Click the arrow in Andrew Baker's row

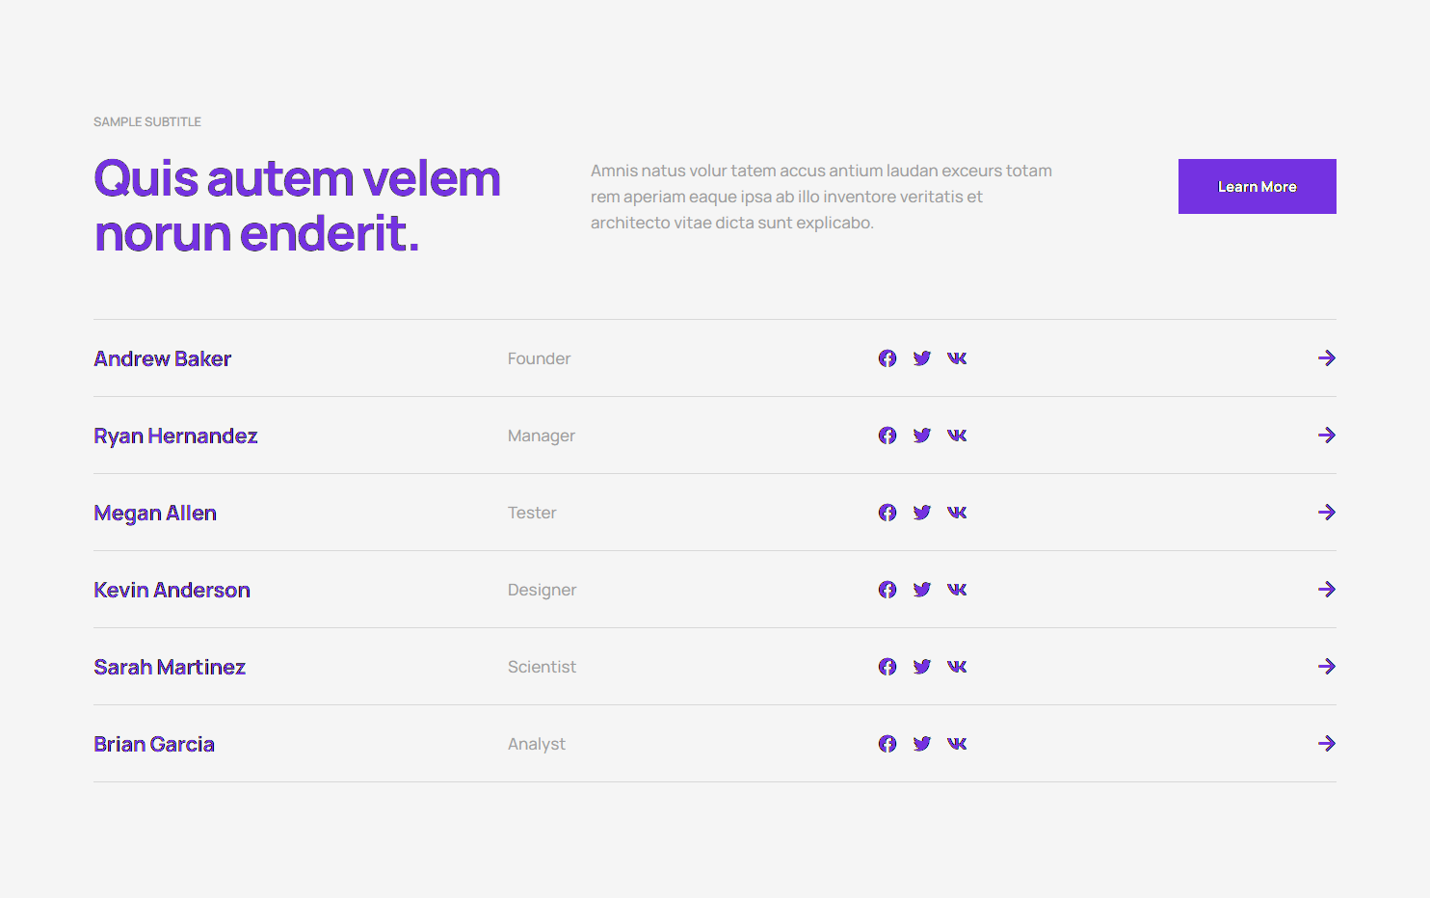click(x=1327, y=358)
